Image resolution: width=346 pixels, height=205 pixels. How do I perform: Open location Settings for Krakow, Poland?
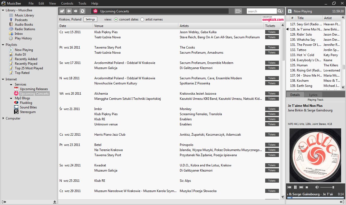pos(90,19)
